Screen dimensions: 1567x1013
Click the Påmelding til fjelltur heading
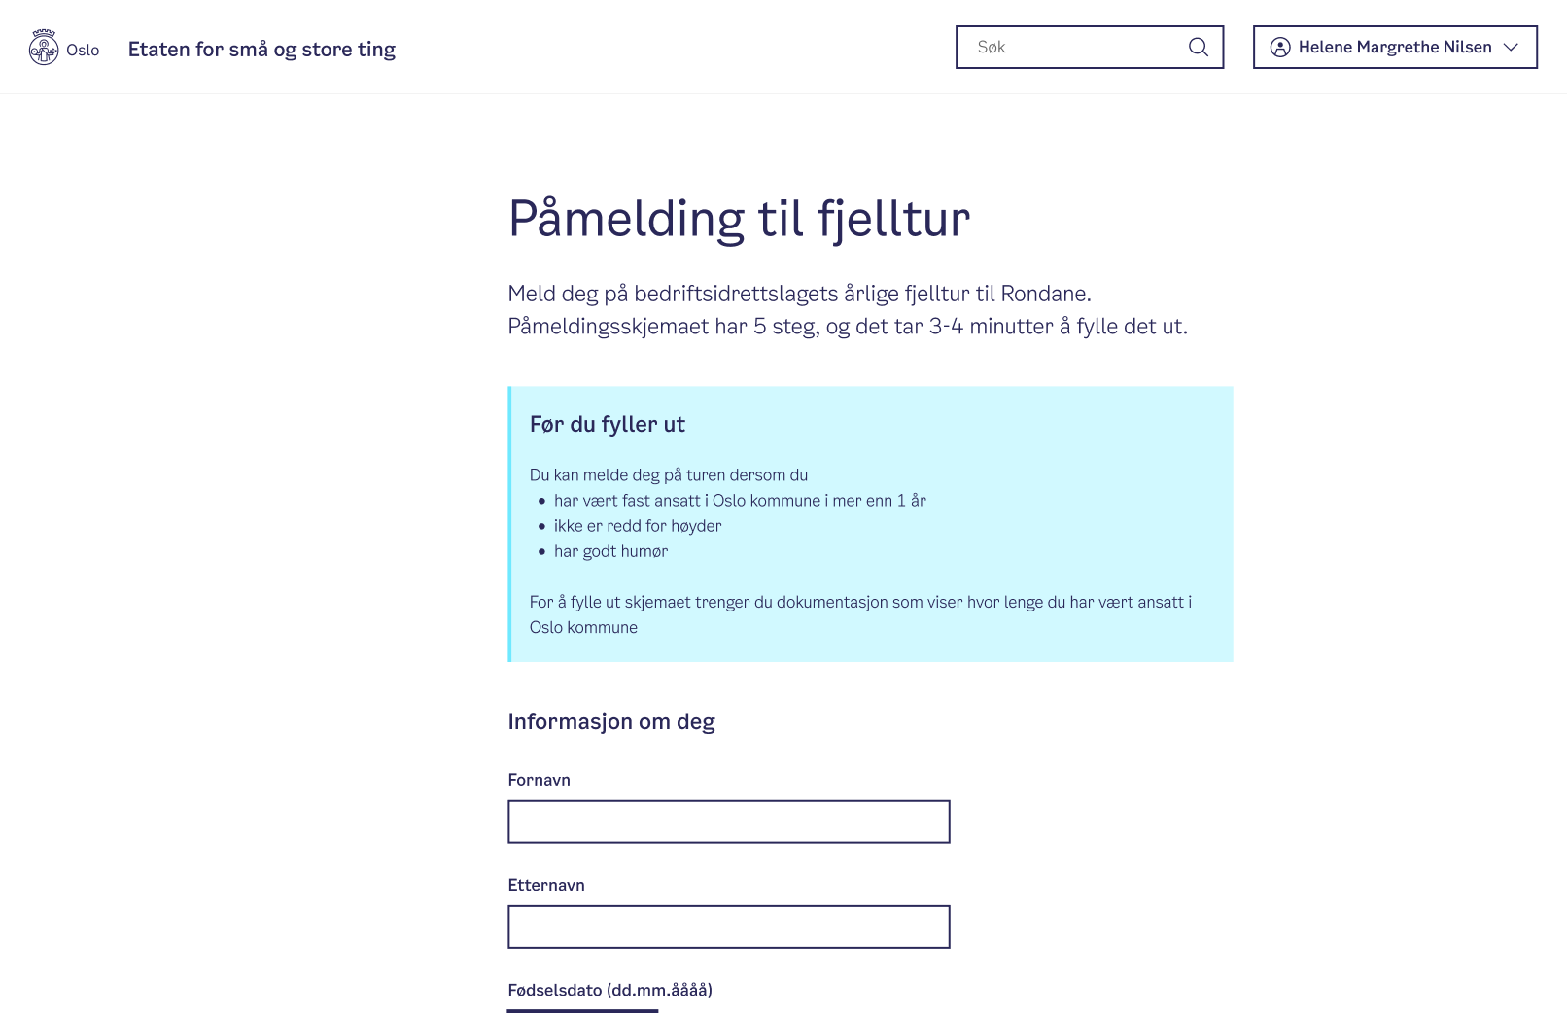point(738,218)
